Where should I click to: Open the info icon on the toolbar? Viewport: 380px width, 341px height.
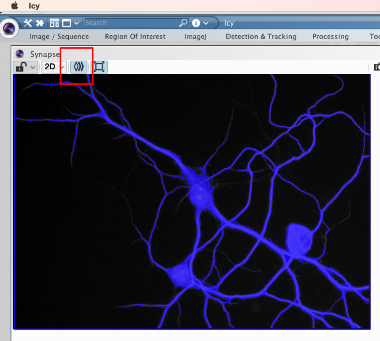196,23
